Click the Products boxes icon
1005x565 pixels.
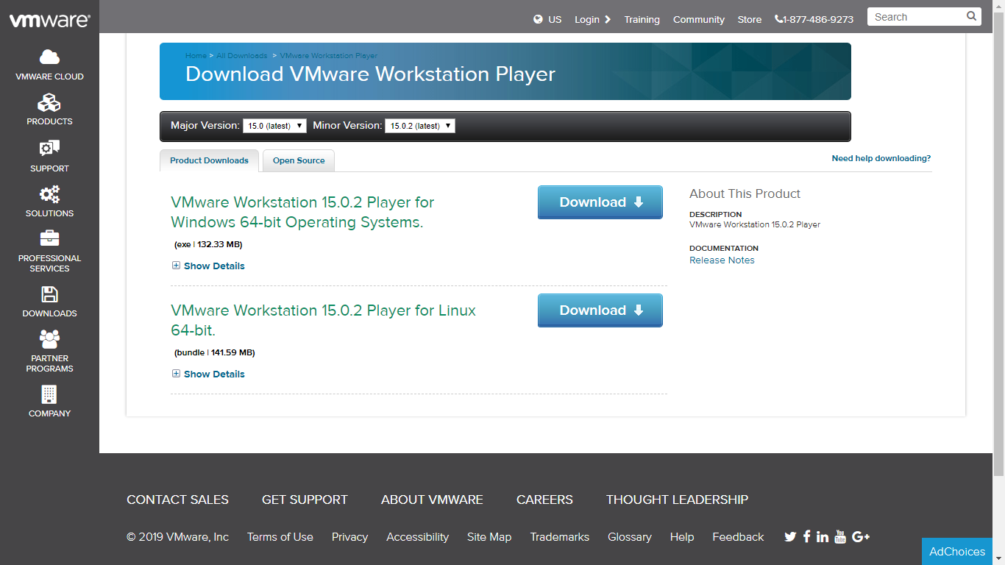(x=49, y=103)
